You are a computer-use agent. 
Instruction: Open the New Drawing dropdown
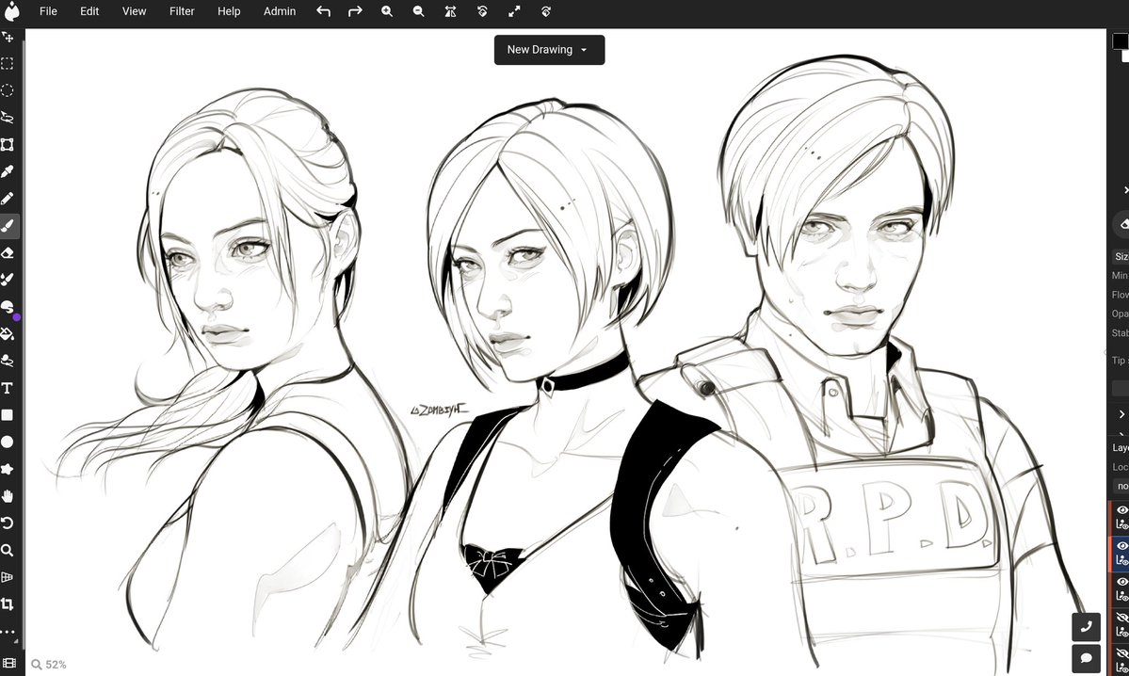click(x=549, y=50)
